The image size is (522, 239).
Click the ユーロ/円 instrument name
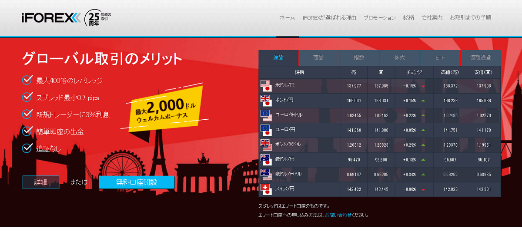click(285, 130)
